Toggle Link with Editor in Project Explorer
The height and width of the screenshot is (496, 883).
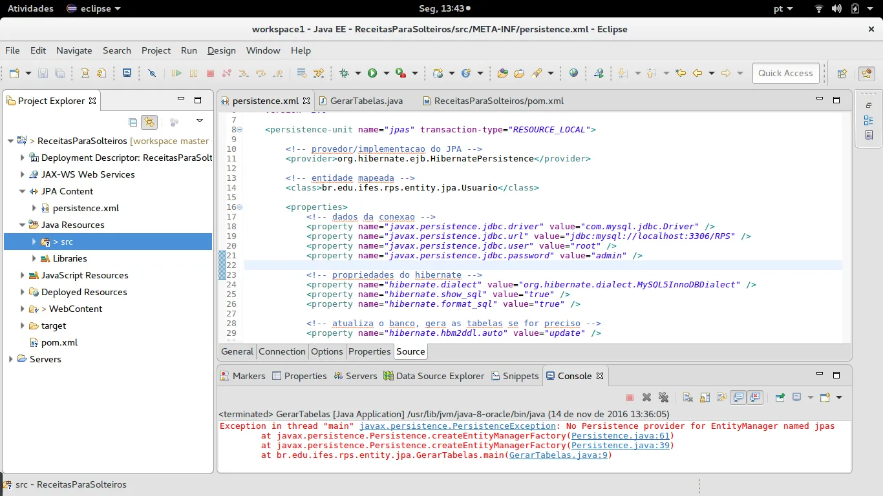click(149, 122)
